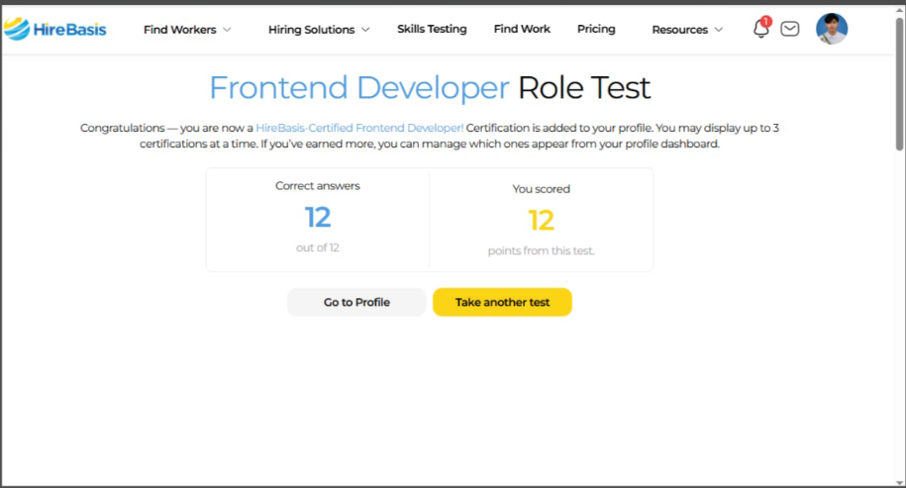Expand the Resources menu
This screenshot has width=906, height=488.
click(x=687, y=30)
